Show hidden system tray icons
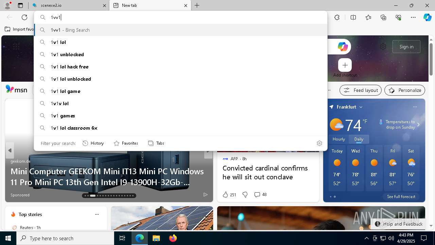This screenshot has height=245, width=435. click(366, 238)
